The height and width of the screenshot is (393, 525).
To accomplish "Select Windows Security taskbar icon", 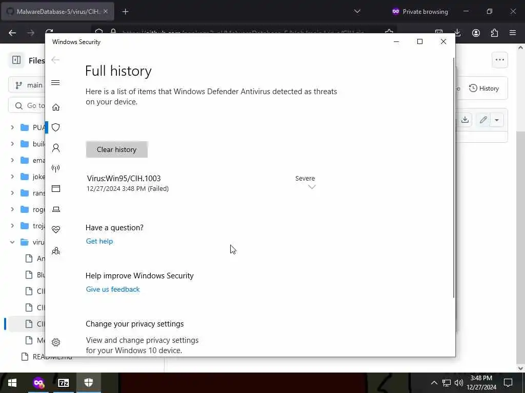I will 88,383.
